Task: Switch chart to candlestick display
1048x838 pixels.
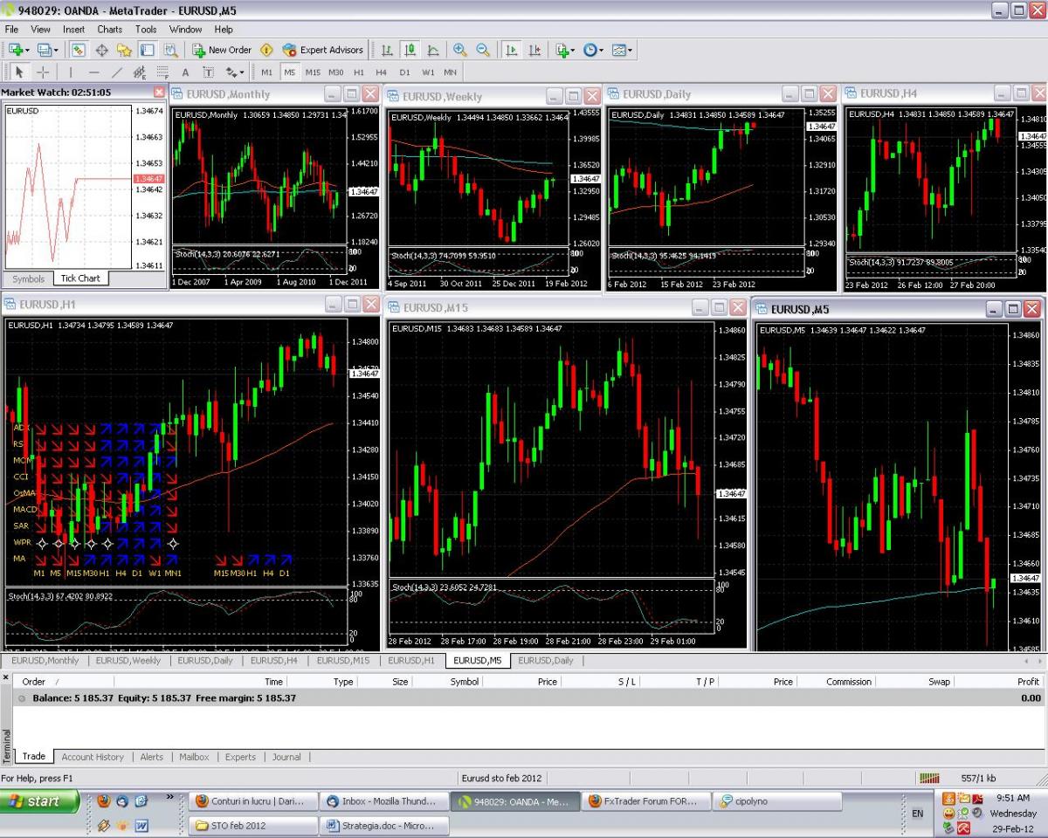Action: 409,50
